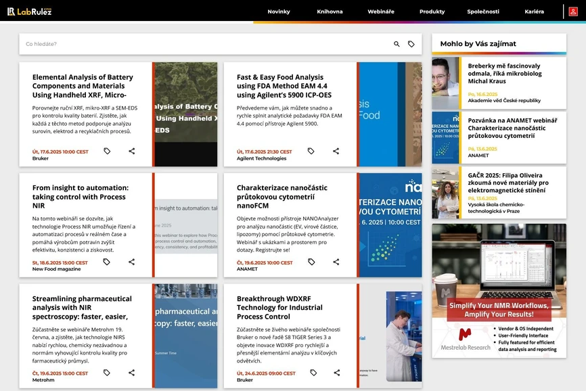Click date 'Út, 17.6.2025 10:00 CEST'
This screenshot has height=391, width=586.
tap(60, 152)
